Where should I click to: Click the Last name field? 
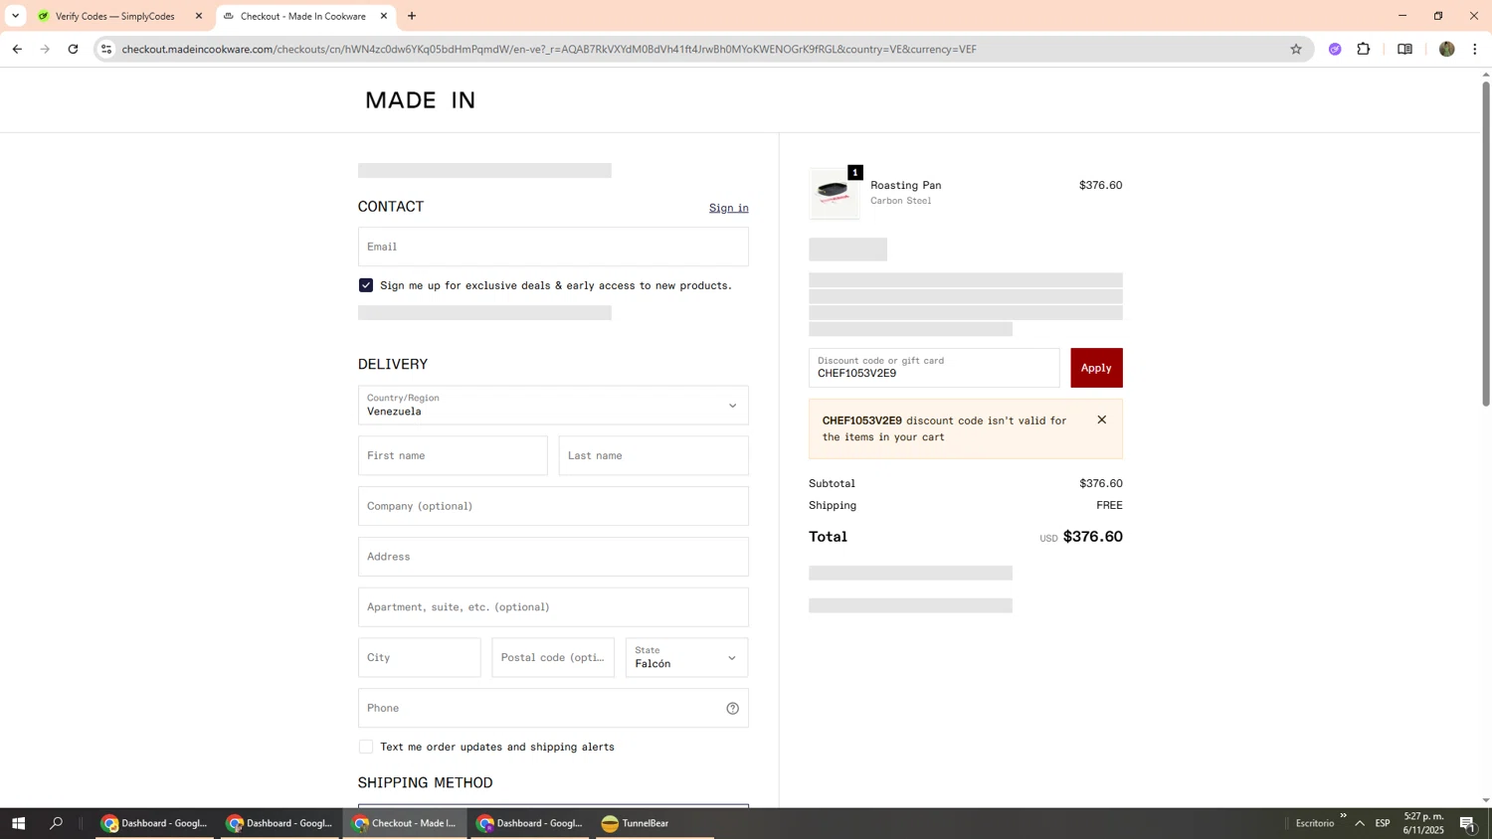click(653, 455)
